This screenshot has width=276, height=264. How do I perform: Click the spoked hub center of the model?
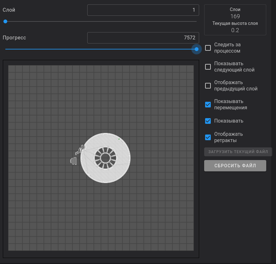(x=105, y=158)
